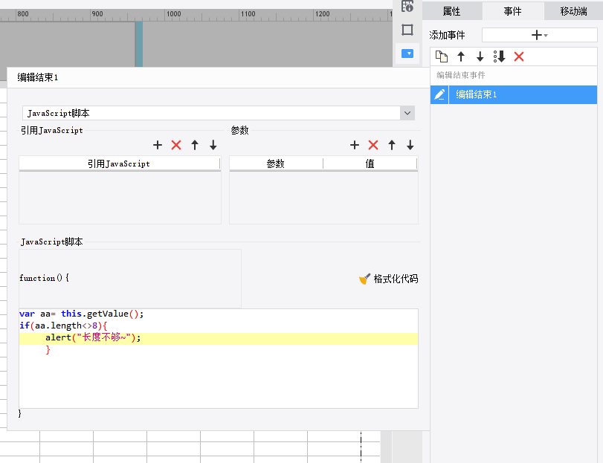Delete the selected event with the red X
This screenshot has width=603, height=463.
[519, 56]
